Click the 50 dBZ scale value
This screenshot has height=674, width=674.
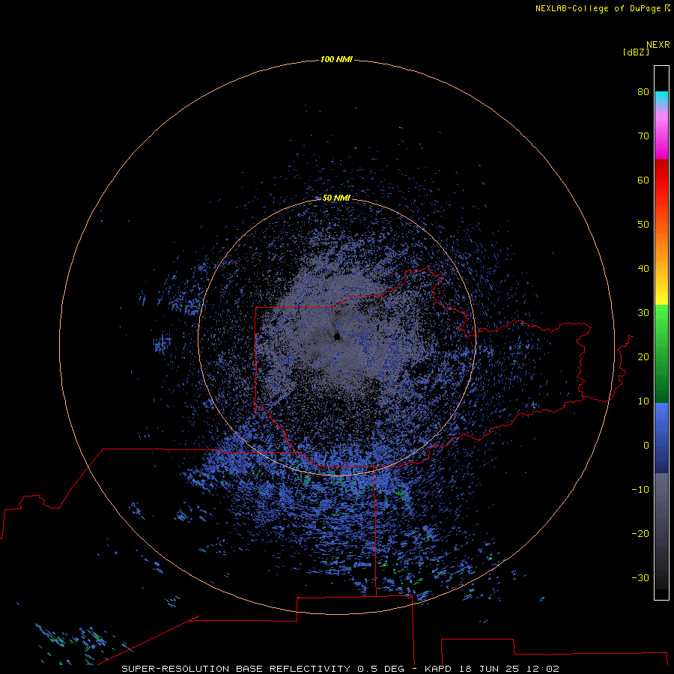tap(643, 225)
